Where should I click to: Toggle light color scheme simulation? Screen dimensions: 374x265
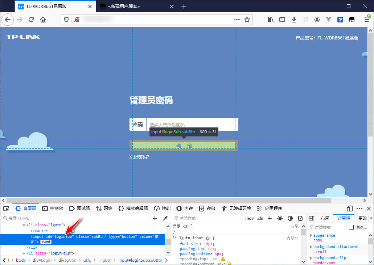[x=280, y=218]
